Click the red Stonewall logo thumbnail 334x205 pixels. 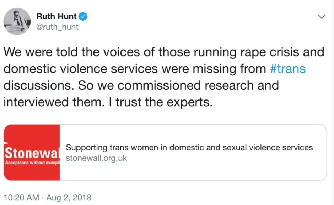click(x=32, y=153)
